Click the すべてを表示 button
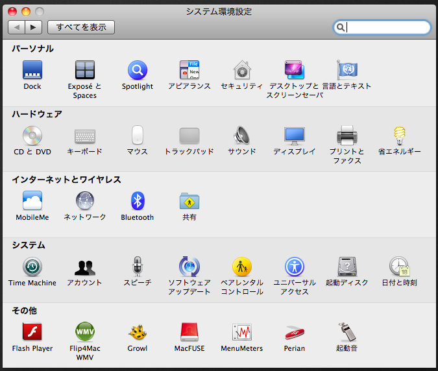The image size is (438, 371). point(81,27)
